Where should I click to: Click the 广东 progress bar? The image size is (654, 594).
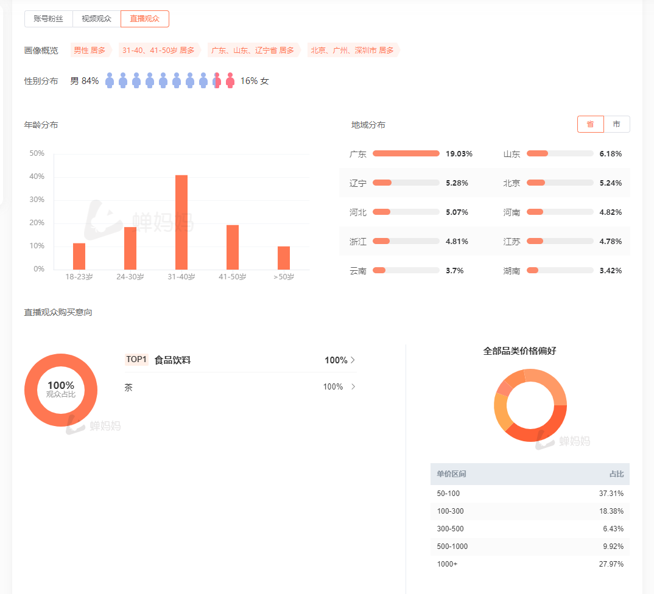(x=406, y=154)
